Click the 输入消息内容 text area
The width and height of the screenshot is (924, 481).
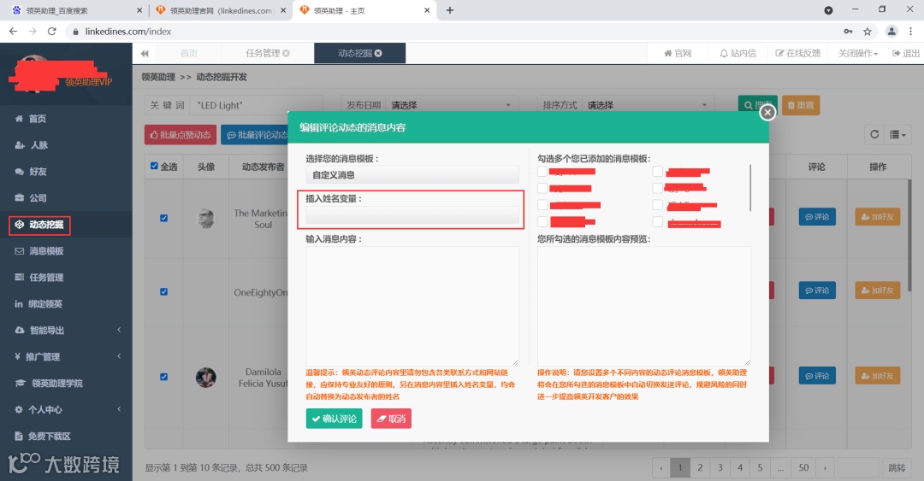[412, 306]
